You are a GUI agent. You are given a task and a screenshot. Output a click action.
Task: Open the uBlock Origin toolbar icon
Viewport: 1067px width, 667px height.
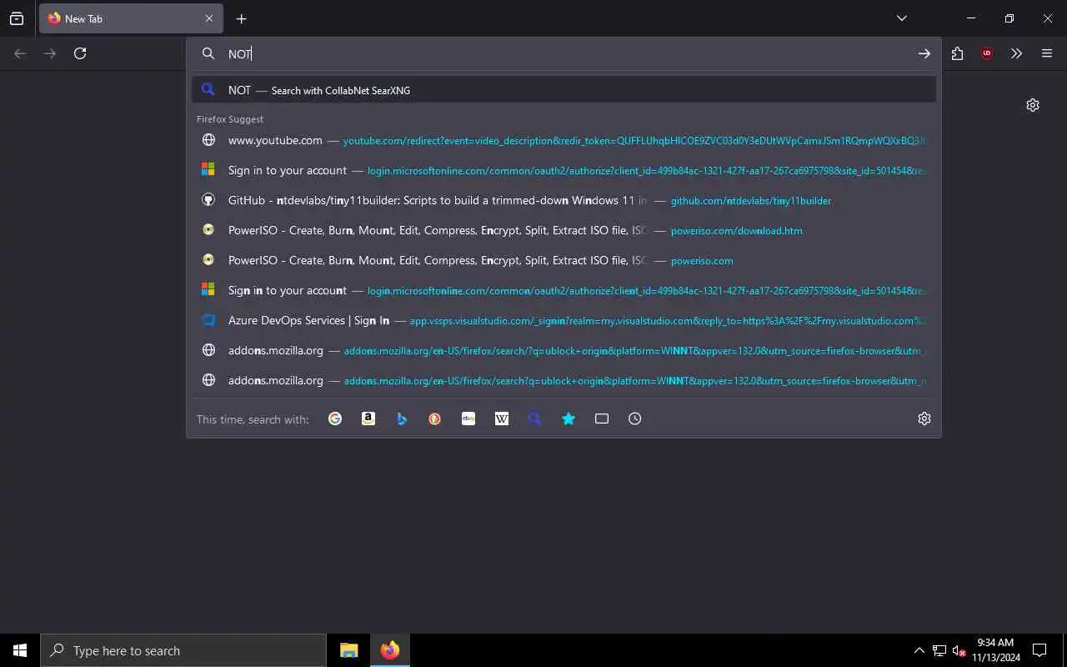coord(987,53)
